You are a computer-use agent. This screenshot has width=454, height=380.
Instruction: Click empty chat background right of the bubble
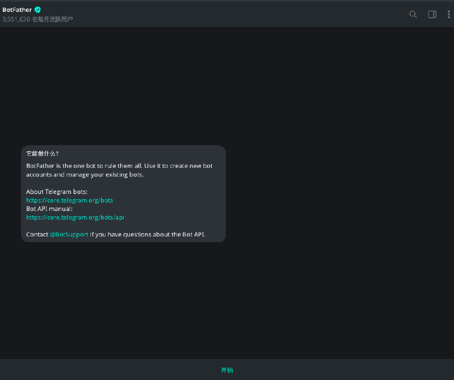[340, 193]
